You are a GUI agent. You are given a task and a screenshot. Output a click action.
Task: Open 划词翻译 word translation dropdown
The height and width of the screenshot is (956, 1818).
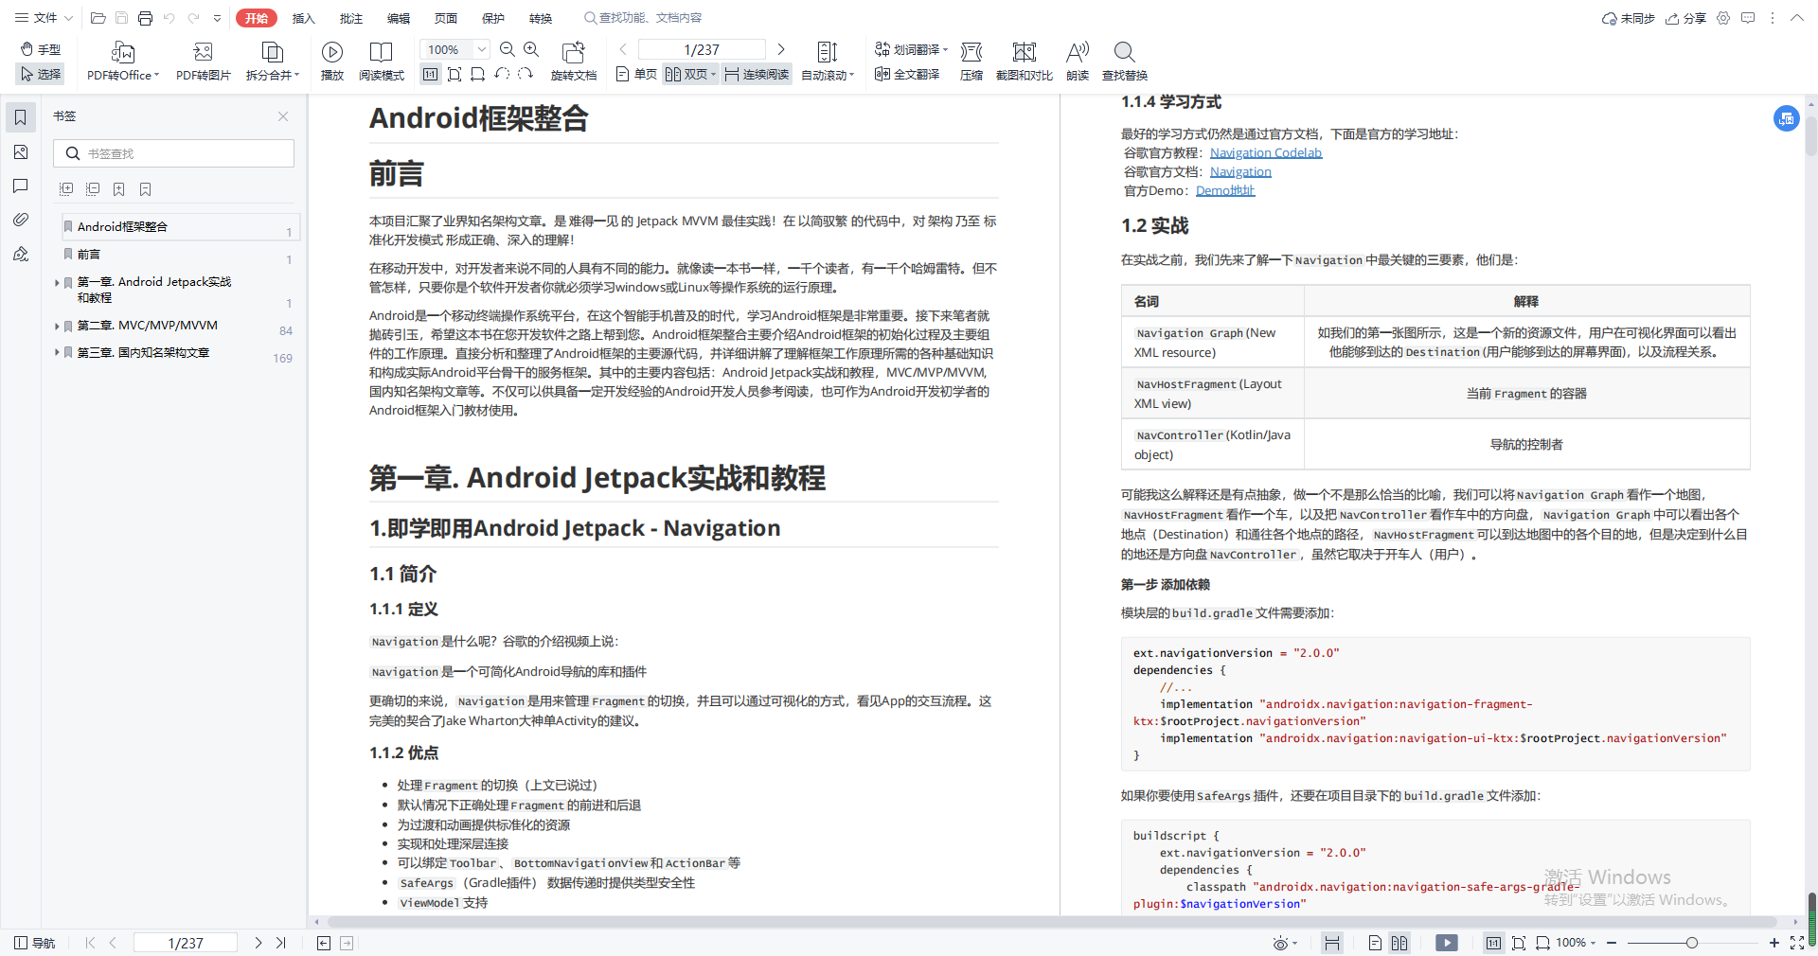(911, 49)
